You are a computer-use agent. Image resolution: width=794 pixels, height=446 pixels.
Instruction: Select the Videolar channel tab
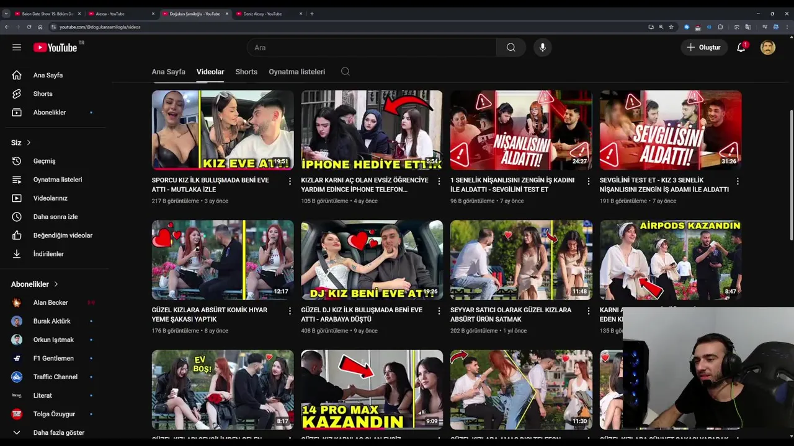(x=210, y=72)
